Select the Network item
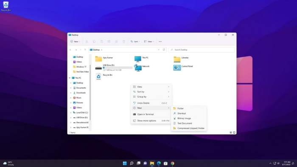The image size is (297, 167). [142, 68]
